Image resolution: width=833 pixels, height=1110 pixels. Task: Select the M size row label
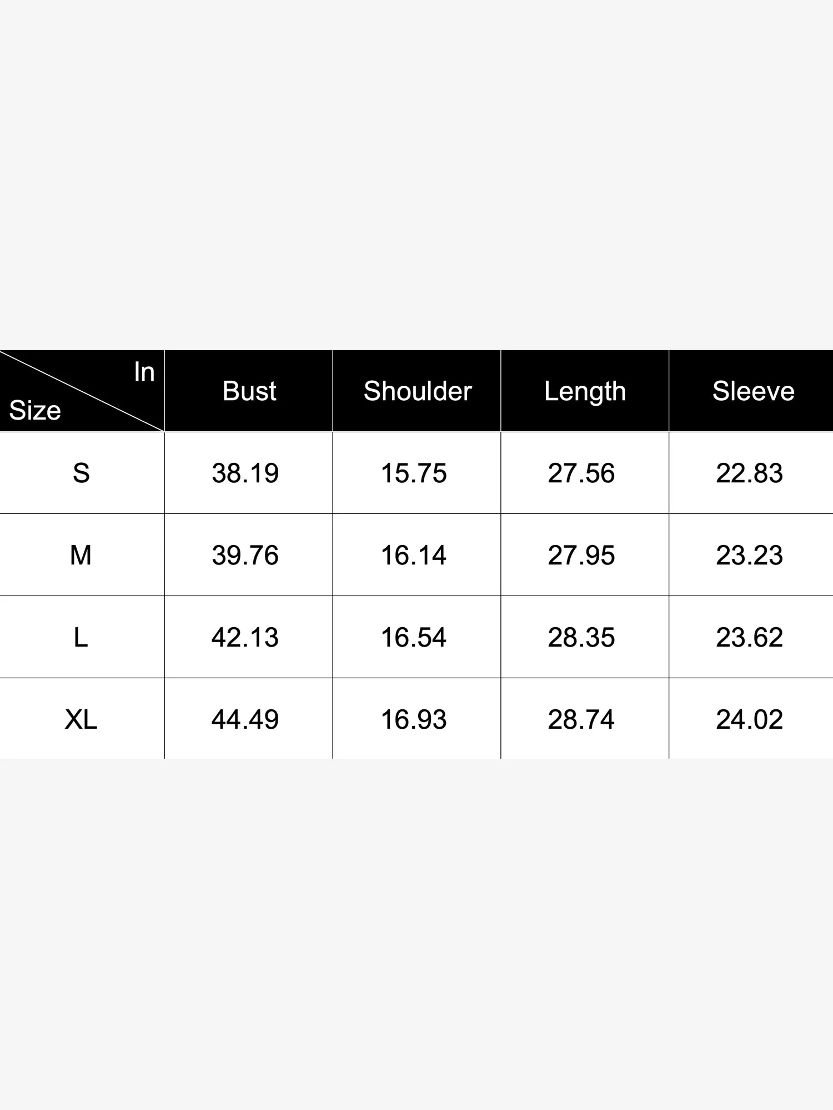(81, 556)
